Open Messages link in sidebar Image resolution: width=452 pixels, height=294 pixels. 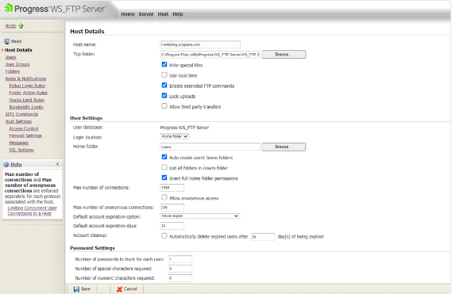(x=19, y=143)
